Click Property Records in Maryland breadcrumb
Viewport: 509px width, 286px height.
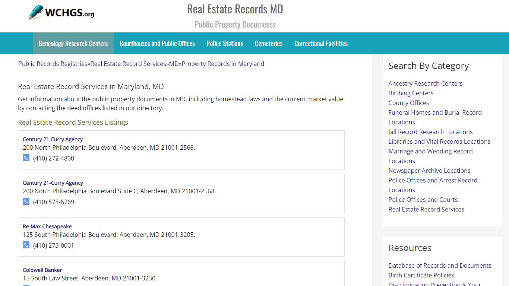(223, 64)
